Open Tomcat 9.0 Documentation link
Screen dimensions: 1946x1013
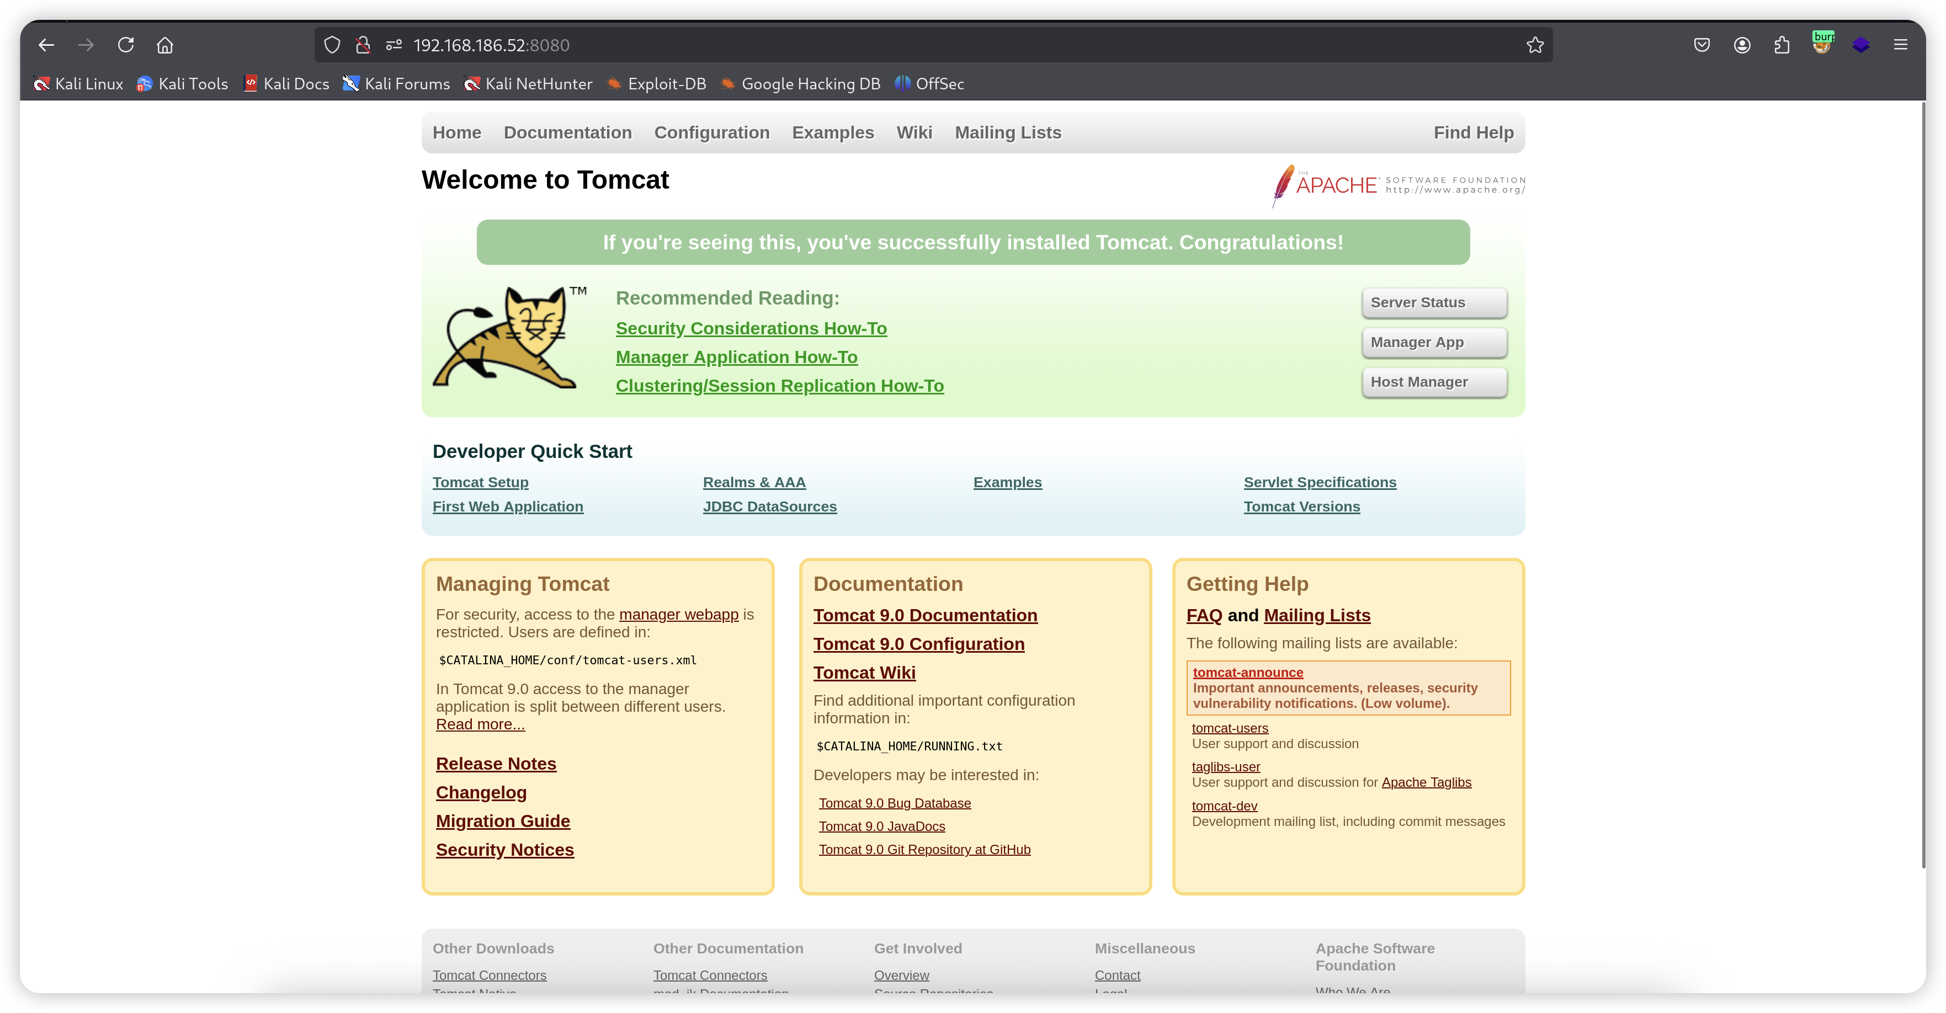tap(924, 616)
